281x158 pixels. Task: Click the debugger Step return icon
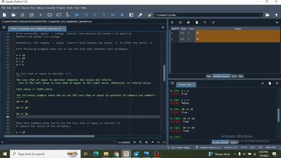click(104, 15)
